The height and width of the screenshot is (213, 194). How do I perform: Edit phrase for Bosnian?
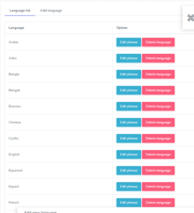(x=129, y=106)
